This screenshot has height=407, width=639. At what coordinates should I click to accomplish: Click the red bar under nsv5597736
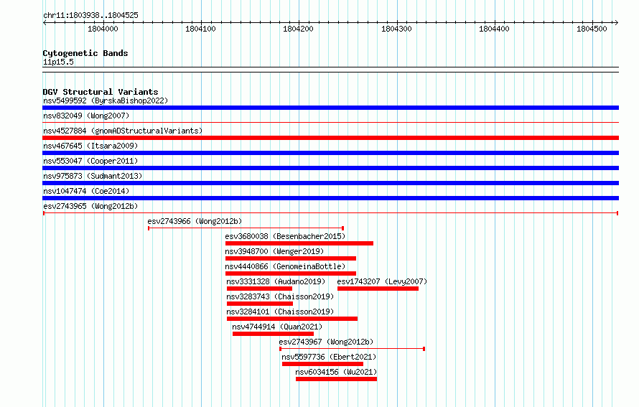pos(323,364)
